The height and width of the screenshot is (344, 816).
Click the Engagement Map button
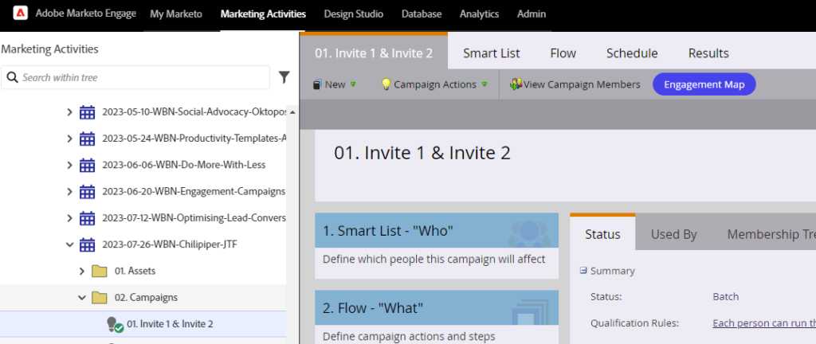tap(704, 84)
